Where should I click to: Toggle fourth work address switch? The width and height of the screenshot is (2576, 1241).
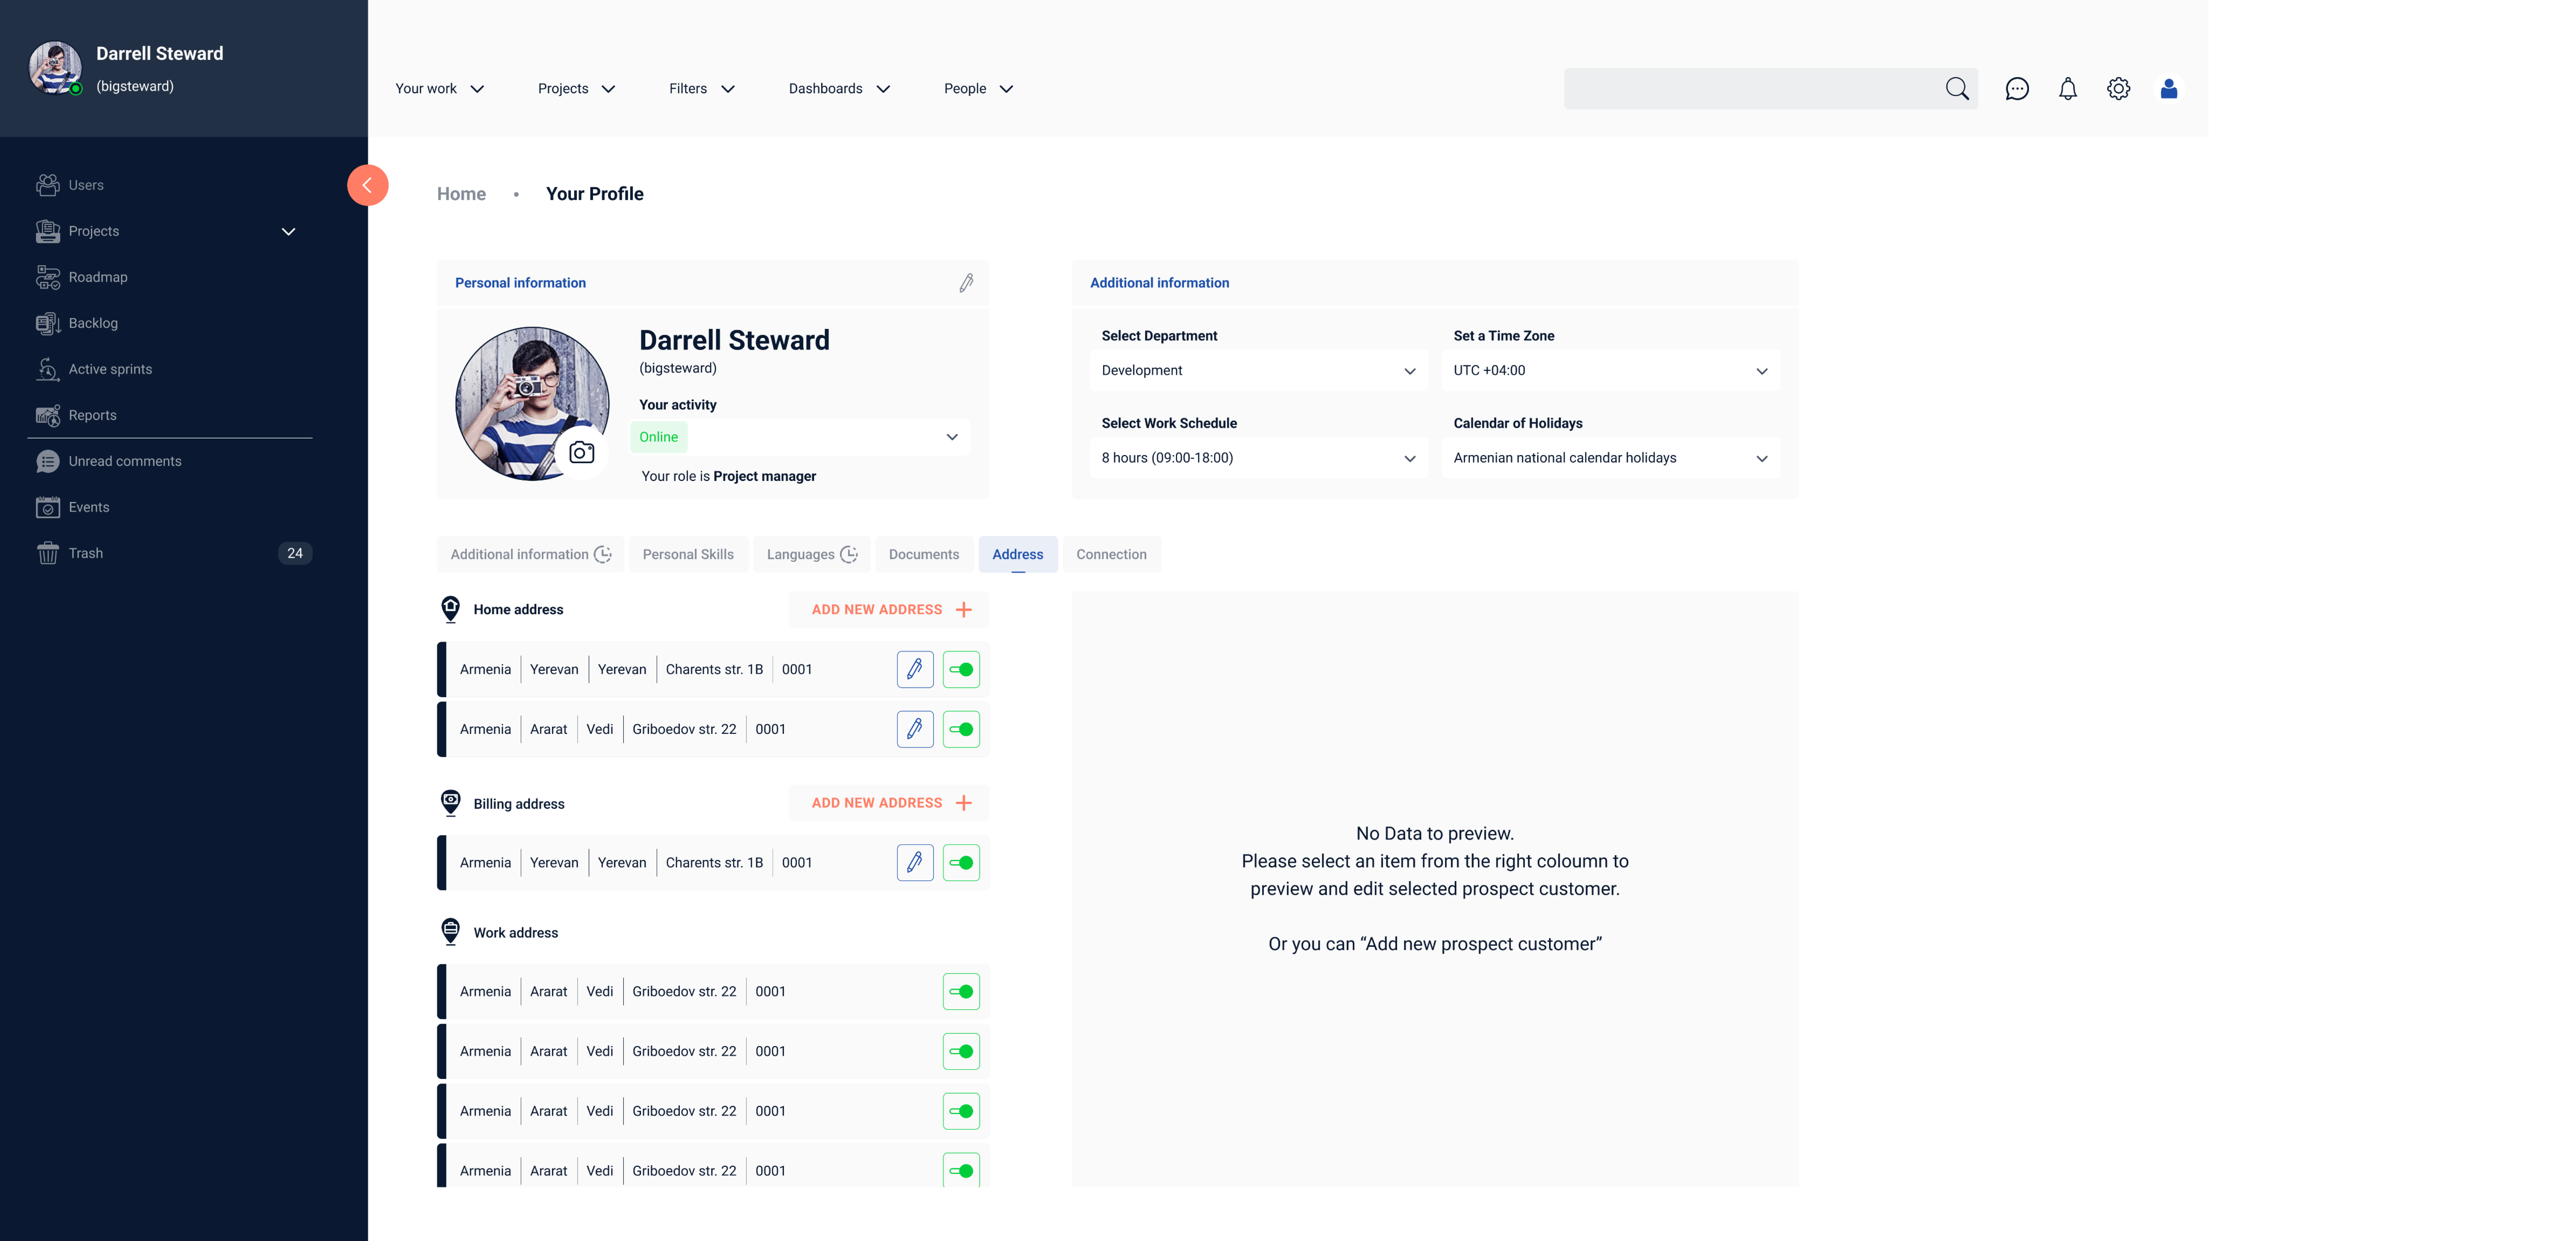point(961,1170)
